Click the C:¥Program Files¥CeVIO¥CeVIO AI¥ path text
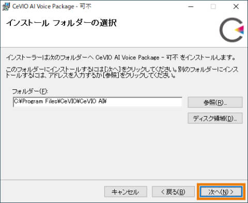Screen dimensions: 248x203 pyautogui.click(x=60, y=101)
